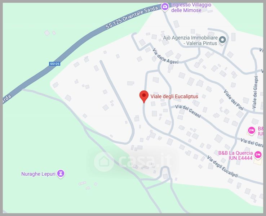
Task: Click the Ingresso Villaggio delle Mimose label
Action: coord(191,8)
